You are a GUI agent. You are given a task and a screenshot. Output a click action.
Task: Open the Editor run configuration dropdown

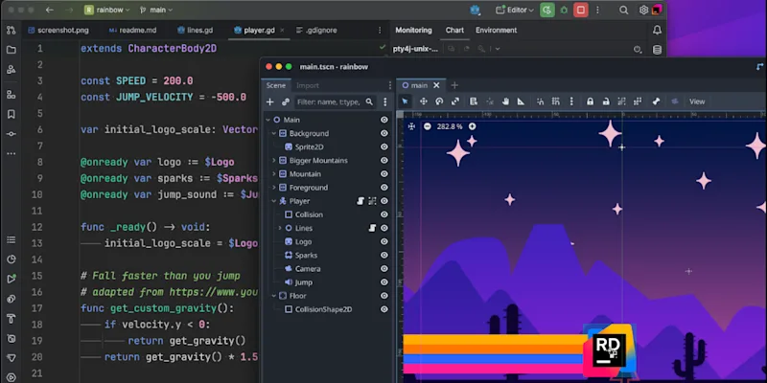tap(515, 10)
